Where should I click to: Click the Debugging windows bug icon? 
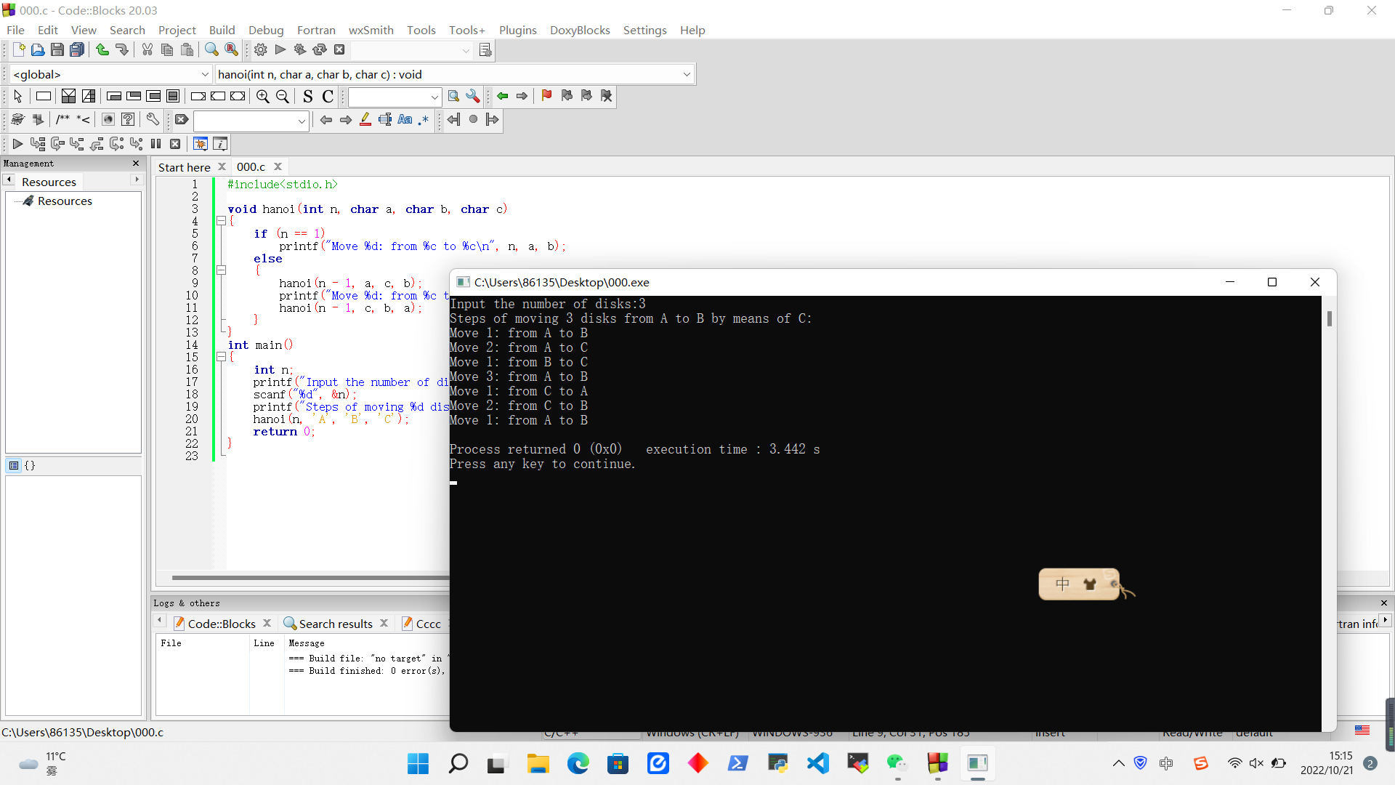(201, 143)
